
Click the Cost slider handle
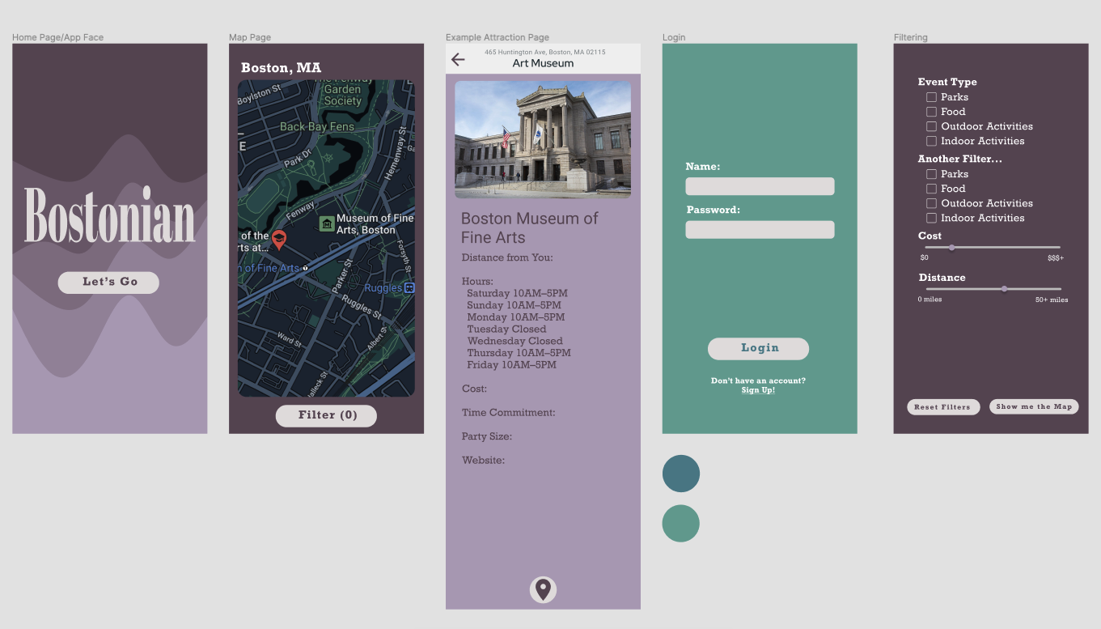pyautogui.click(x=951, y=247)
